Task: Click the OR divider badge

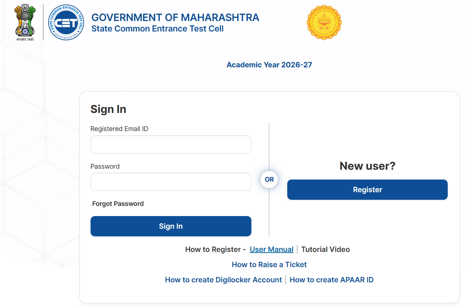Action: click(x=269, y=180)
